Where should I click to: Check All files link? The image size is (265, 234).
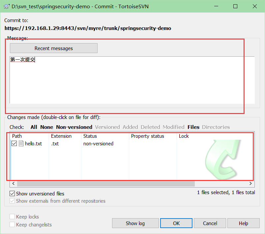[34, 127]
